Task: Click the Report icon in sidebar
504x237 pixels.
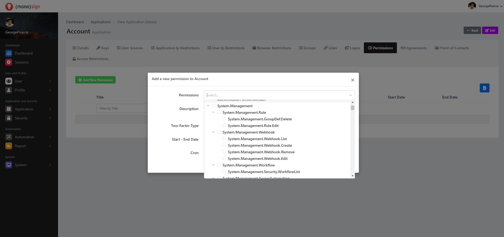Action: (x=9, y=146)
